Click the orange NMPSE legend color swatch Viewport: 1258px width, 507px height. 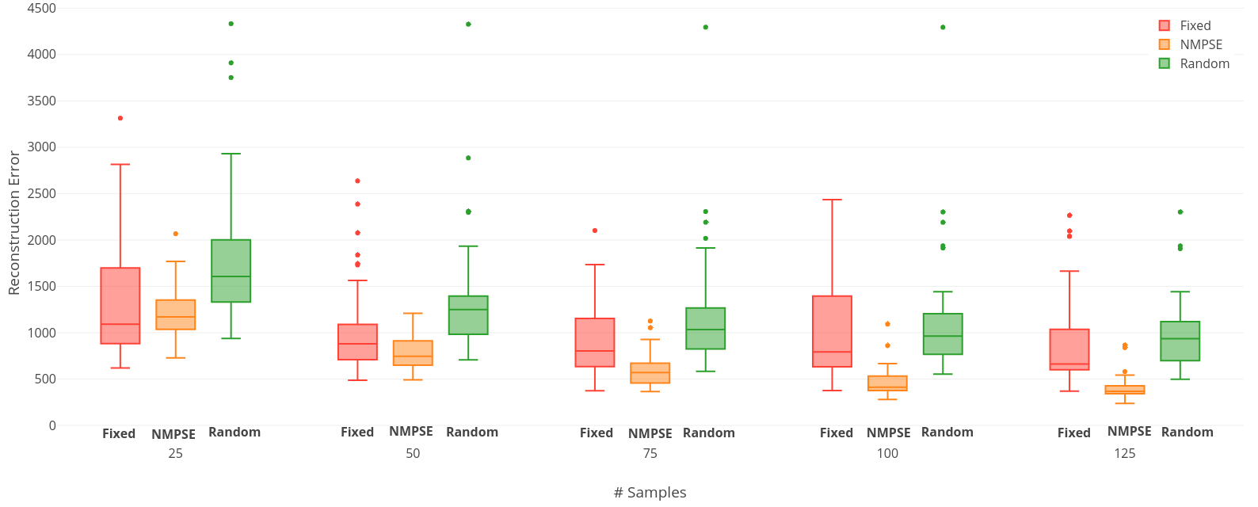(x=1165, y=44)
